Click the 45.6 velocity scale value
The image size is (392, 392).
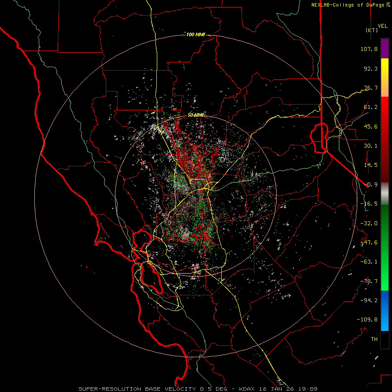point(371,126)
